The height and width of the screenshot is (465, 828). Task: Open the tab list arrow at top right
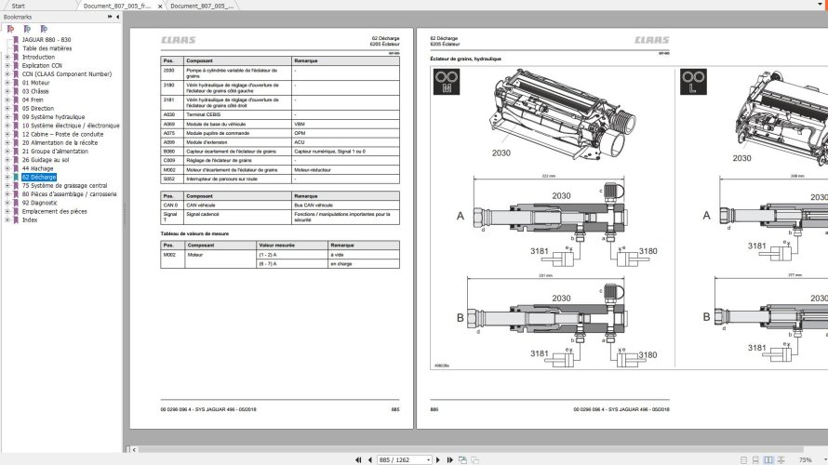(821, 5)
